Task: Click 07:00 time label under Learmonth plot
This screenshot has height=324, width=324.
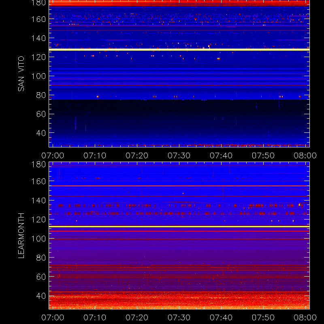Action: coord(53,318)
